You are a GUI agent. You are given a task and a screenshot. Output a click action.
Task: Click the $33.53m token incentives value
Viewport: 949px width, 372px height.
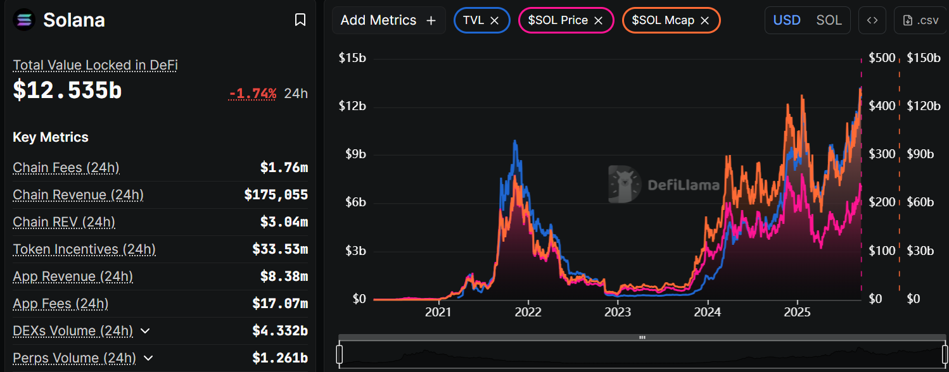[280, 249]
